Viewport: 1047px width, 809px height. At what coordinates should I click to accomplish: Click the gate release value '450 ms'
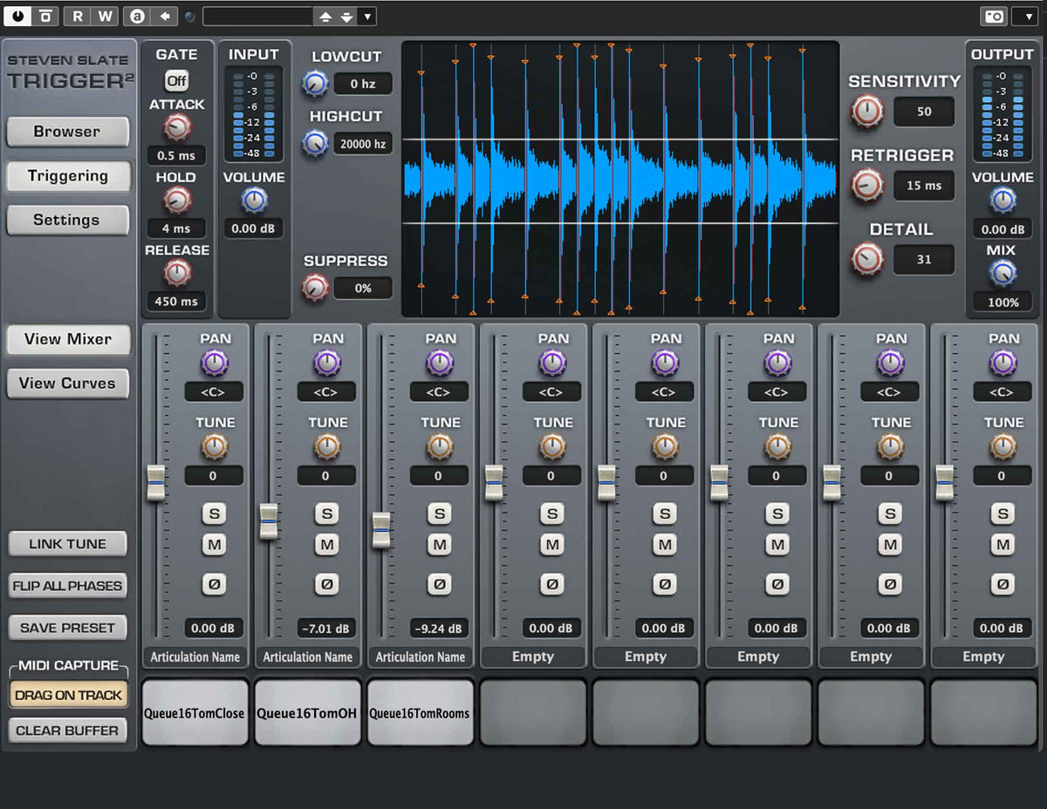click(176, 302)
